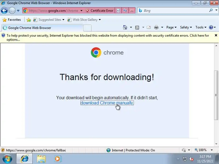
Task: Click the download Chrome manually link
Action: click(x=107, y=103)
